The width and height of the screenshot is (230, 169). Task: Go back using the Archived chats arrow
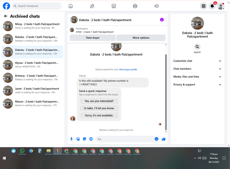[6, 16]
